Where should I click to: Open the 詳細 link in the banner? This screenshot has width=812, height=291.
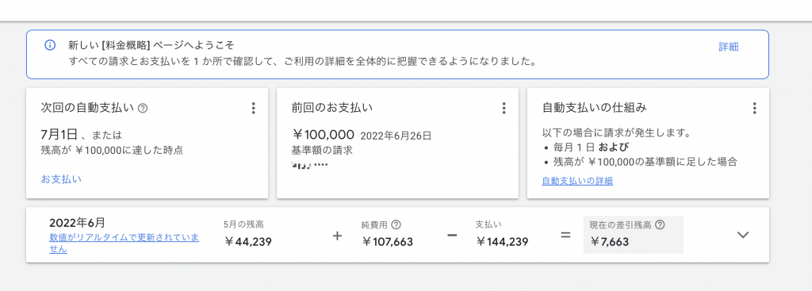728,47
